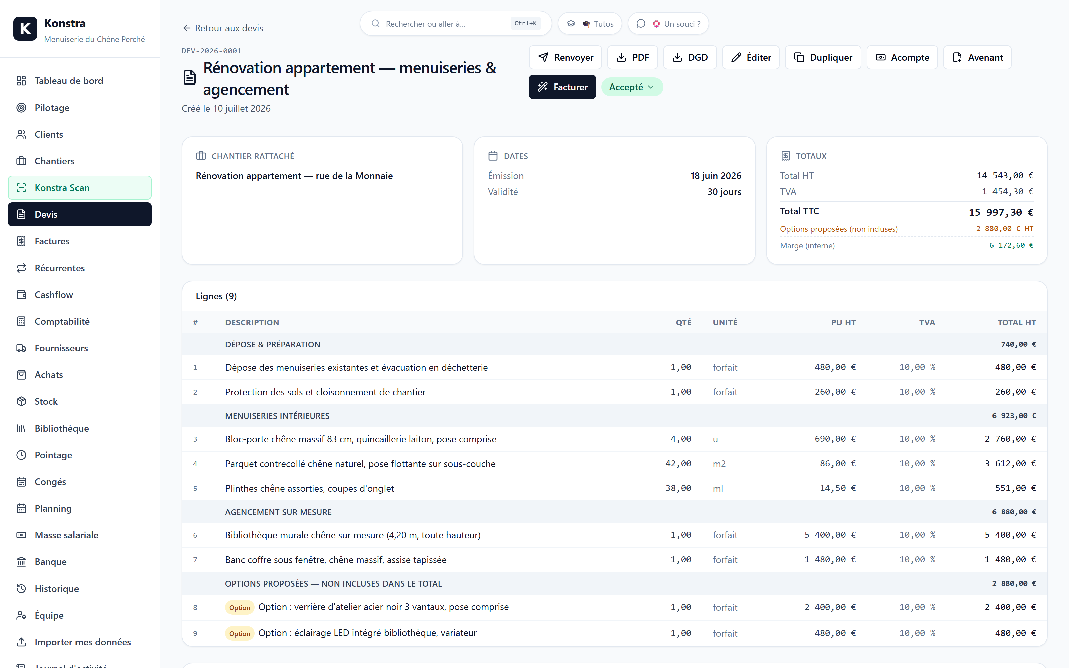Click the Un souci ? support button
This screenshot has width=1069, height=668.
coord(668,24)
